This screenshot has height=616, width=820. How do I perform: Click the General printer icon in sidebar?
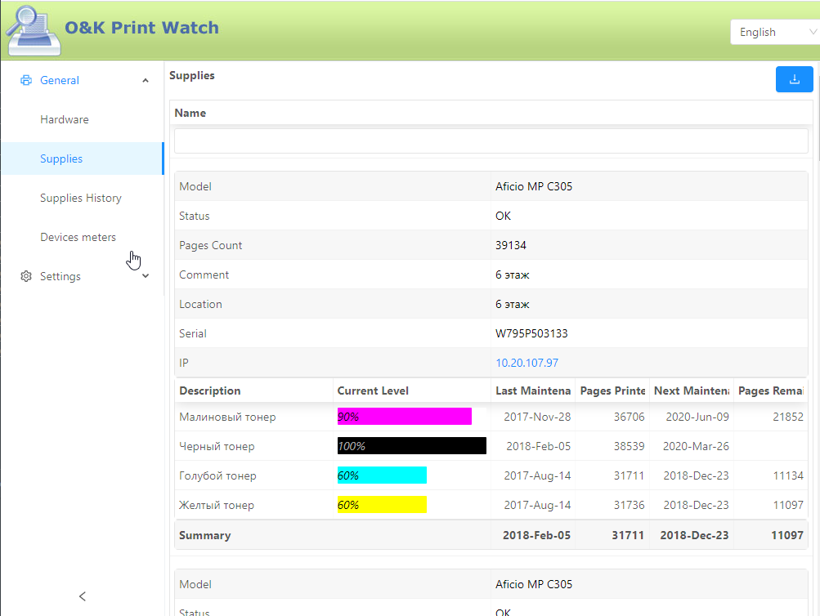tap(25, 80)
